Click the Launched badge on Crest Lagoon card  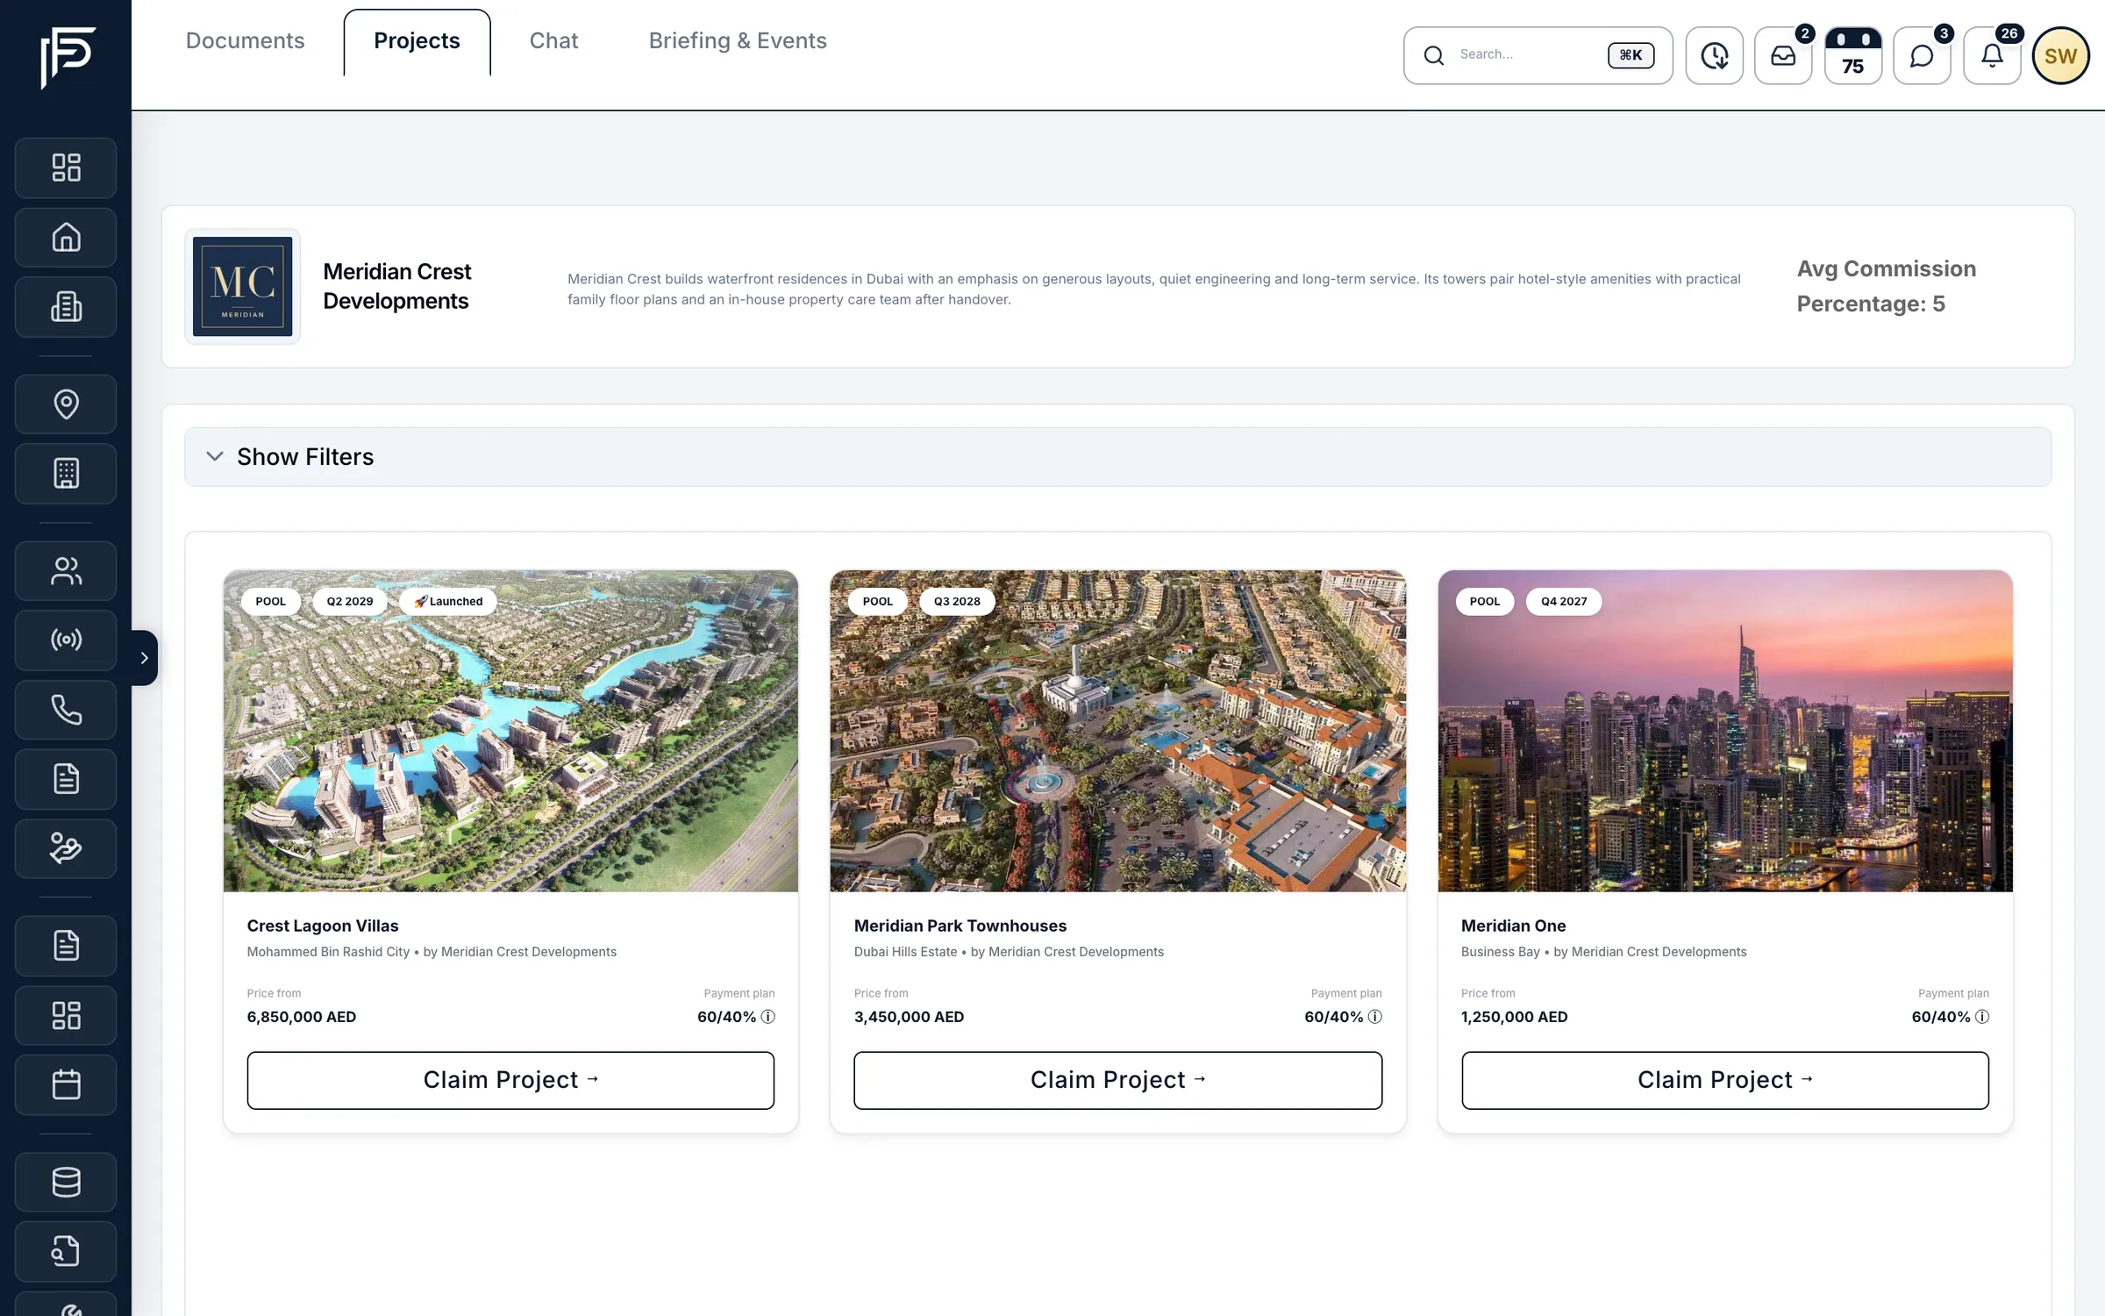tap(447, 601)
